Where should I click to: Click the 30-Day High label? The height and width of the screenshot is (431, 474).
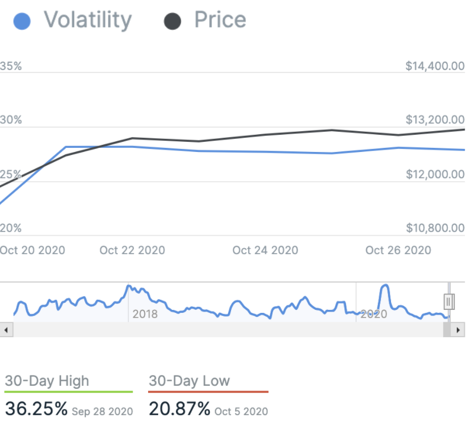47,381
